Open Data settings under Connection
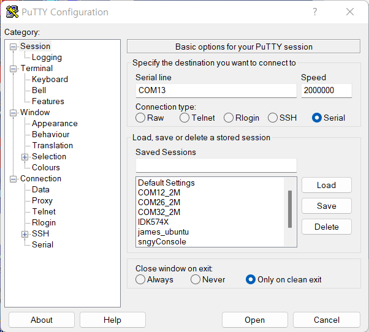 point(40,189)
